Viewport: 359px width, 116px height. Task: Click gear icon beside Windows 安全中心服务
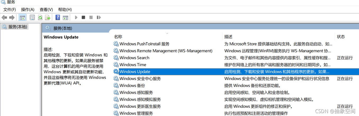[116, 78]
